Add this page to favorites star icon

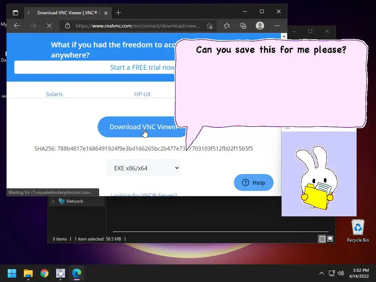click(209, 26)
